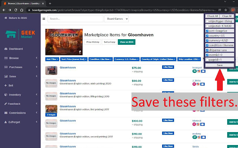Click Check All in the extension popup
The width and height of the screenshot is (238, 148).
pos(212,16)
